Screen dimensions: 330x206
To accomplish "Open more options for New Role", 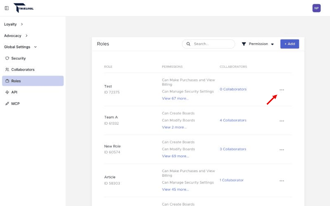I will (x=282, y=150).
